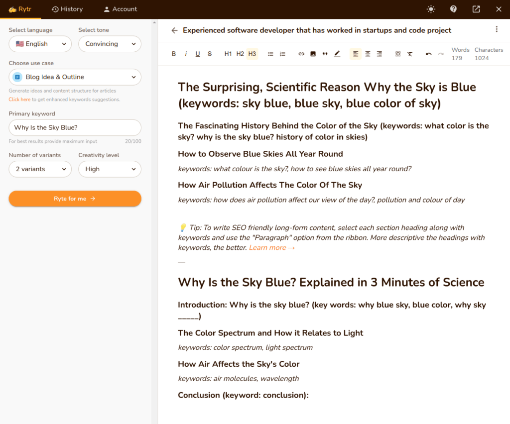Click heading 'How Air Affects the Sky's Color'
The height and width of the screenshot is (424, 510).
point(239,364)
